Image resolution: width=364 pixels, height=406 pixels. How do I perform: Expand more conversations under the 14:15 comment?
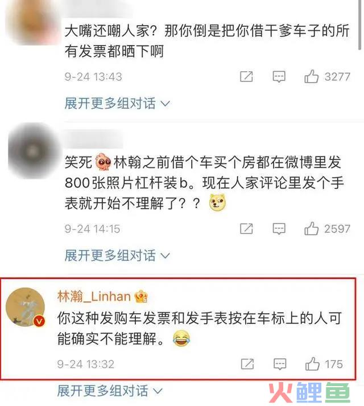pyautogui.click(x=117, y=256)
